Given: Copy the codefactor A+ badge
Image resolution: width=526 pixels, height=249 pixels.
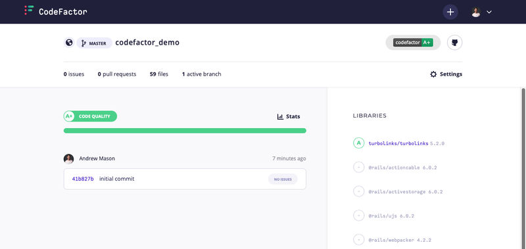Looking at the screenshot, I should click(413, 43).
